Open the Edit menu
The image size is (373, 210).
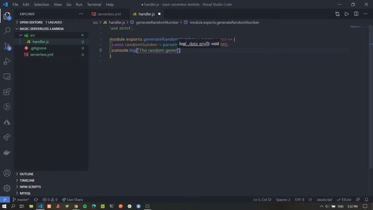pyautogui.click(x=26, y=5)
